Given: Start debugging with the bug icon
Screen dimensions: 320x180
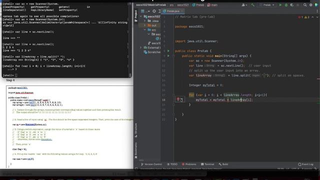Looking at the screenshot, I should pyautogui.click(x=286, y=5).
